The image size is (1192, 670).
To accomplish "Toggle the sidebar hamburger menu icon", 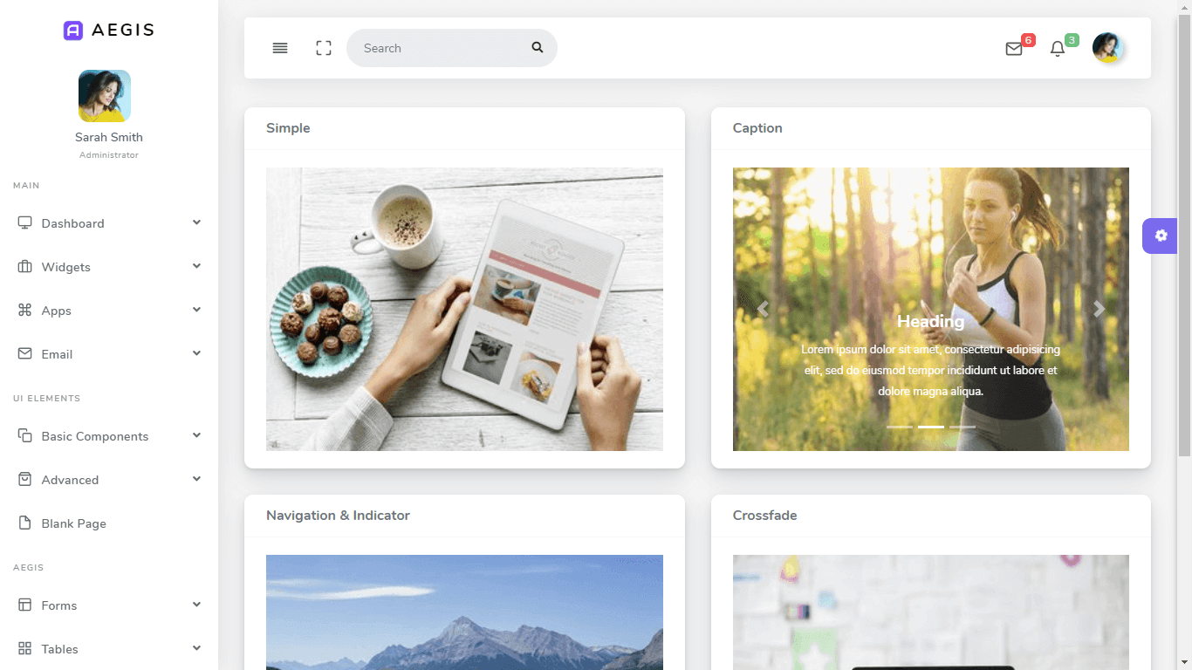I will pos(280,48).
